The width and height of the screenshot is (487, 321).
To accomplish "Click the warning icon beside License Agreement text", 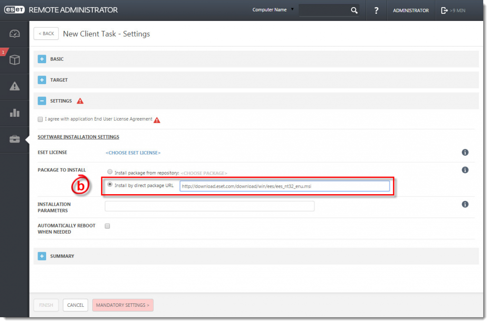I will point(157,120).
